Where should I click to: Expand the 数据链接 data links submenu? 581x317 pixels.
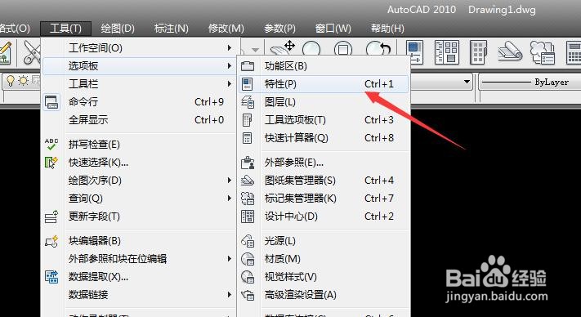139,295
